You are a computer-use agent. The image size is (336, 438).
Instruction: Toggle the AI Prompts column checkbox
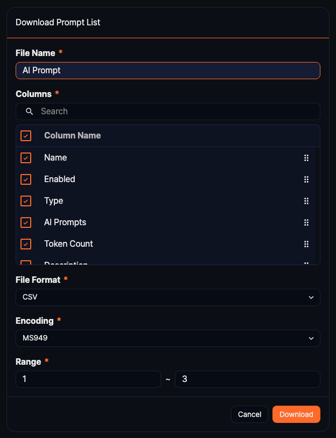click(x=25, y=222)
